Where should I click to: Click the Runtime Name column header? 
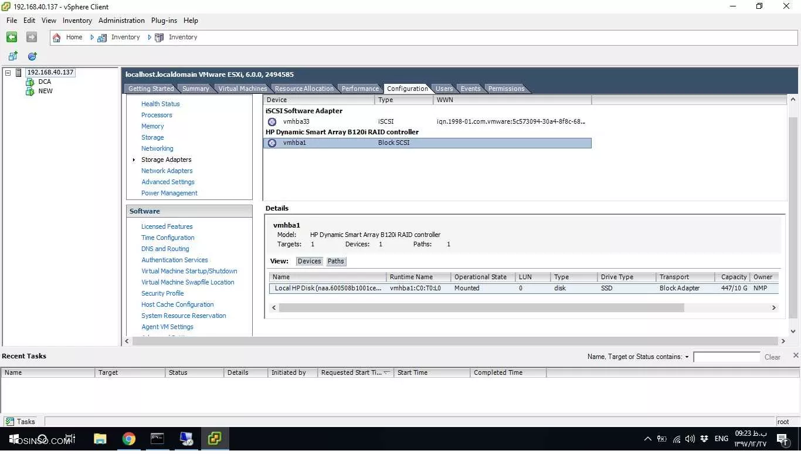[419, 277]
